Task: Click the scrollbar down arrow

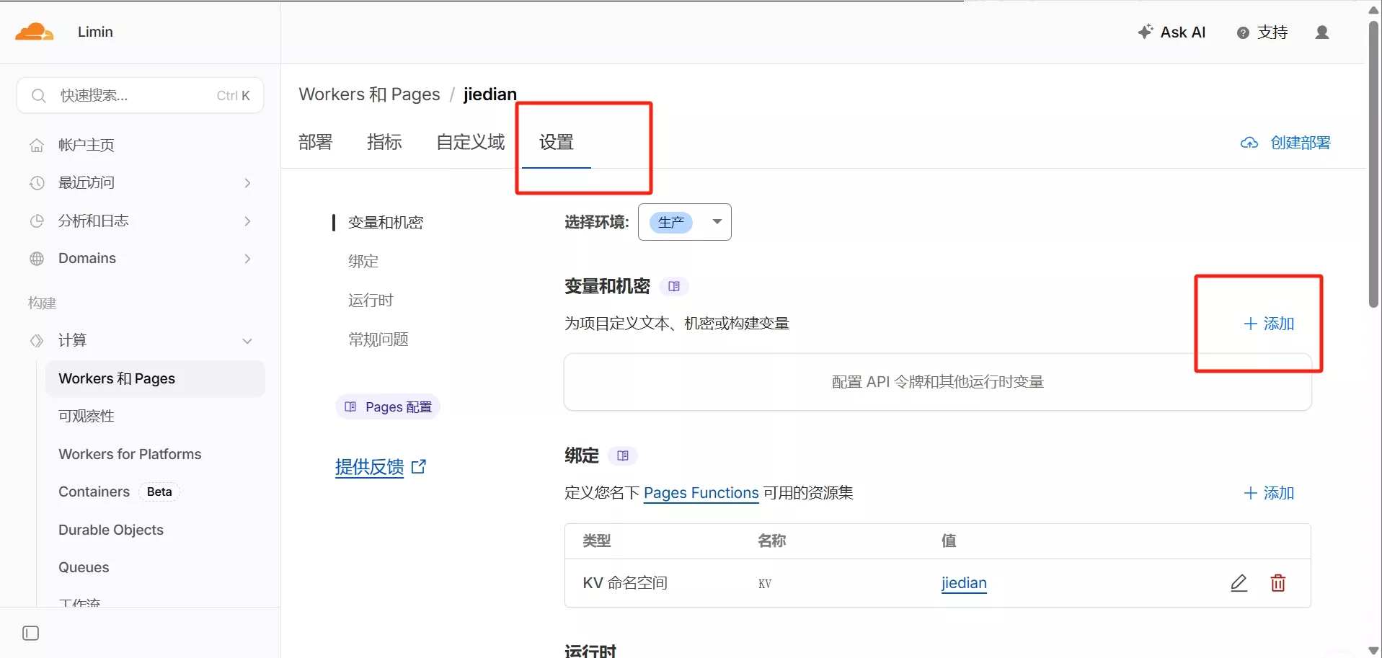Action: pos(1373,651)
